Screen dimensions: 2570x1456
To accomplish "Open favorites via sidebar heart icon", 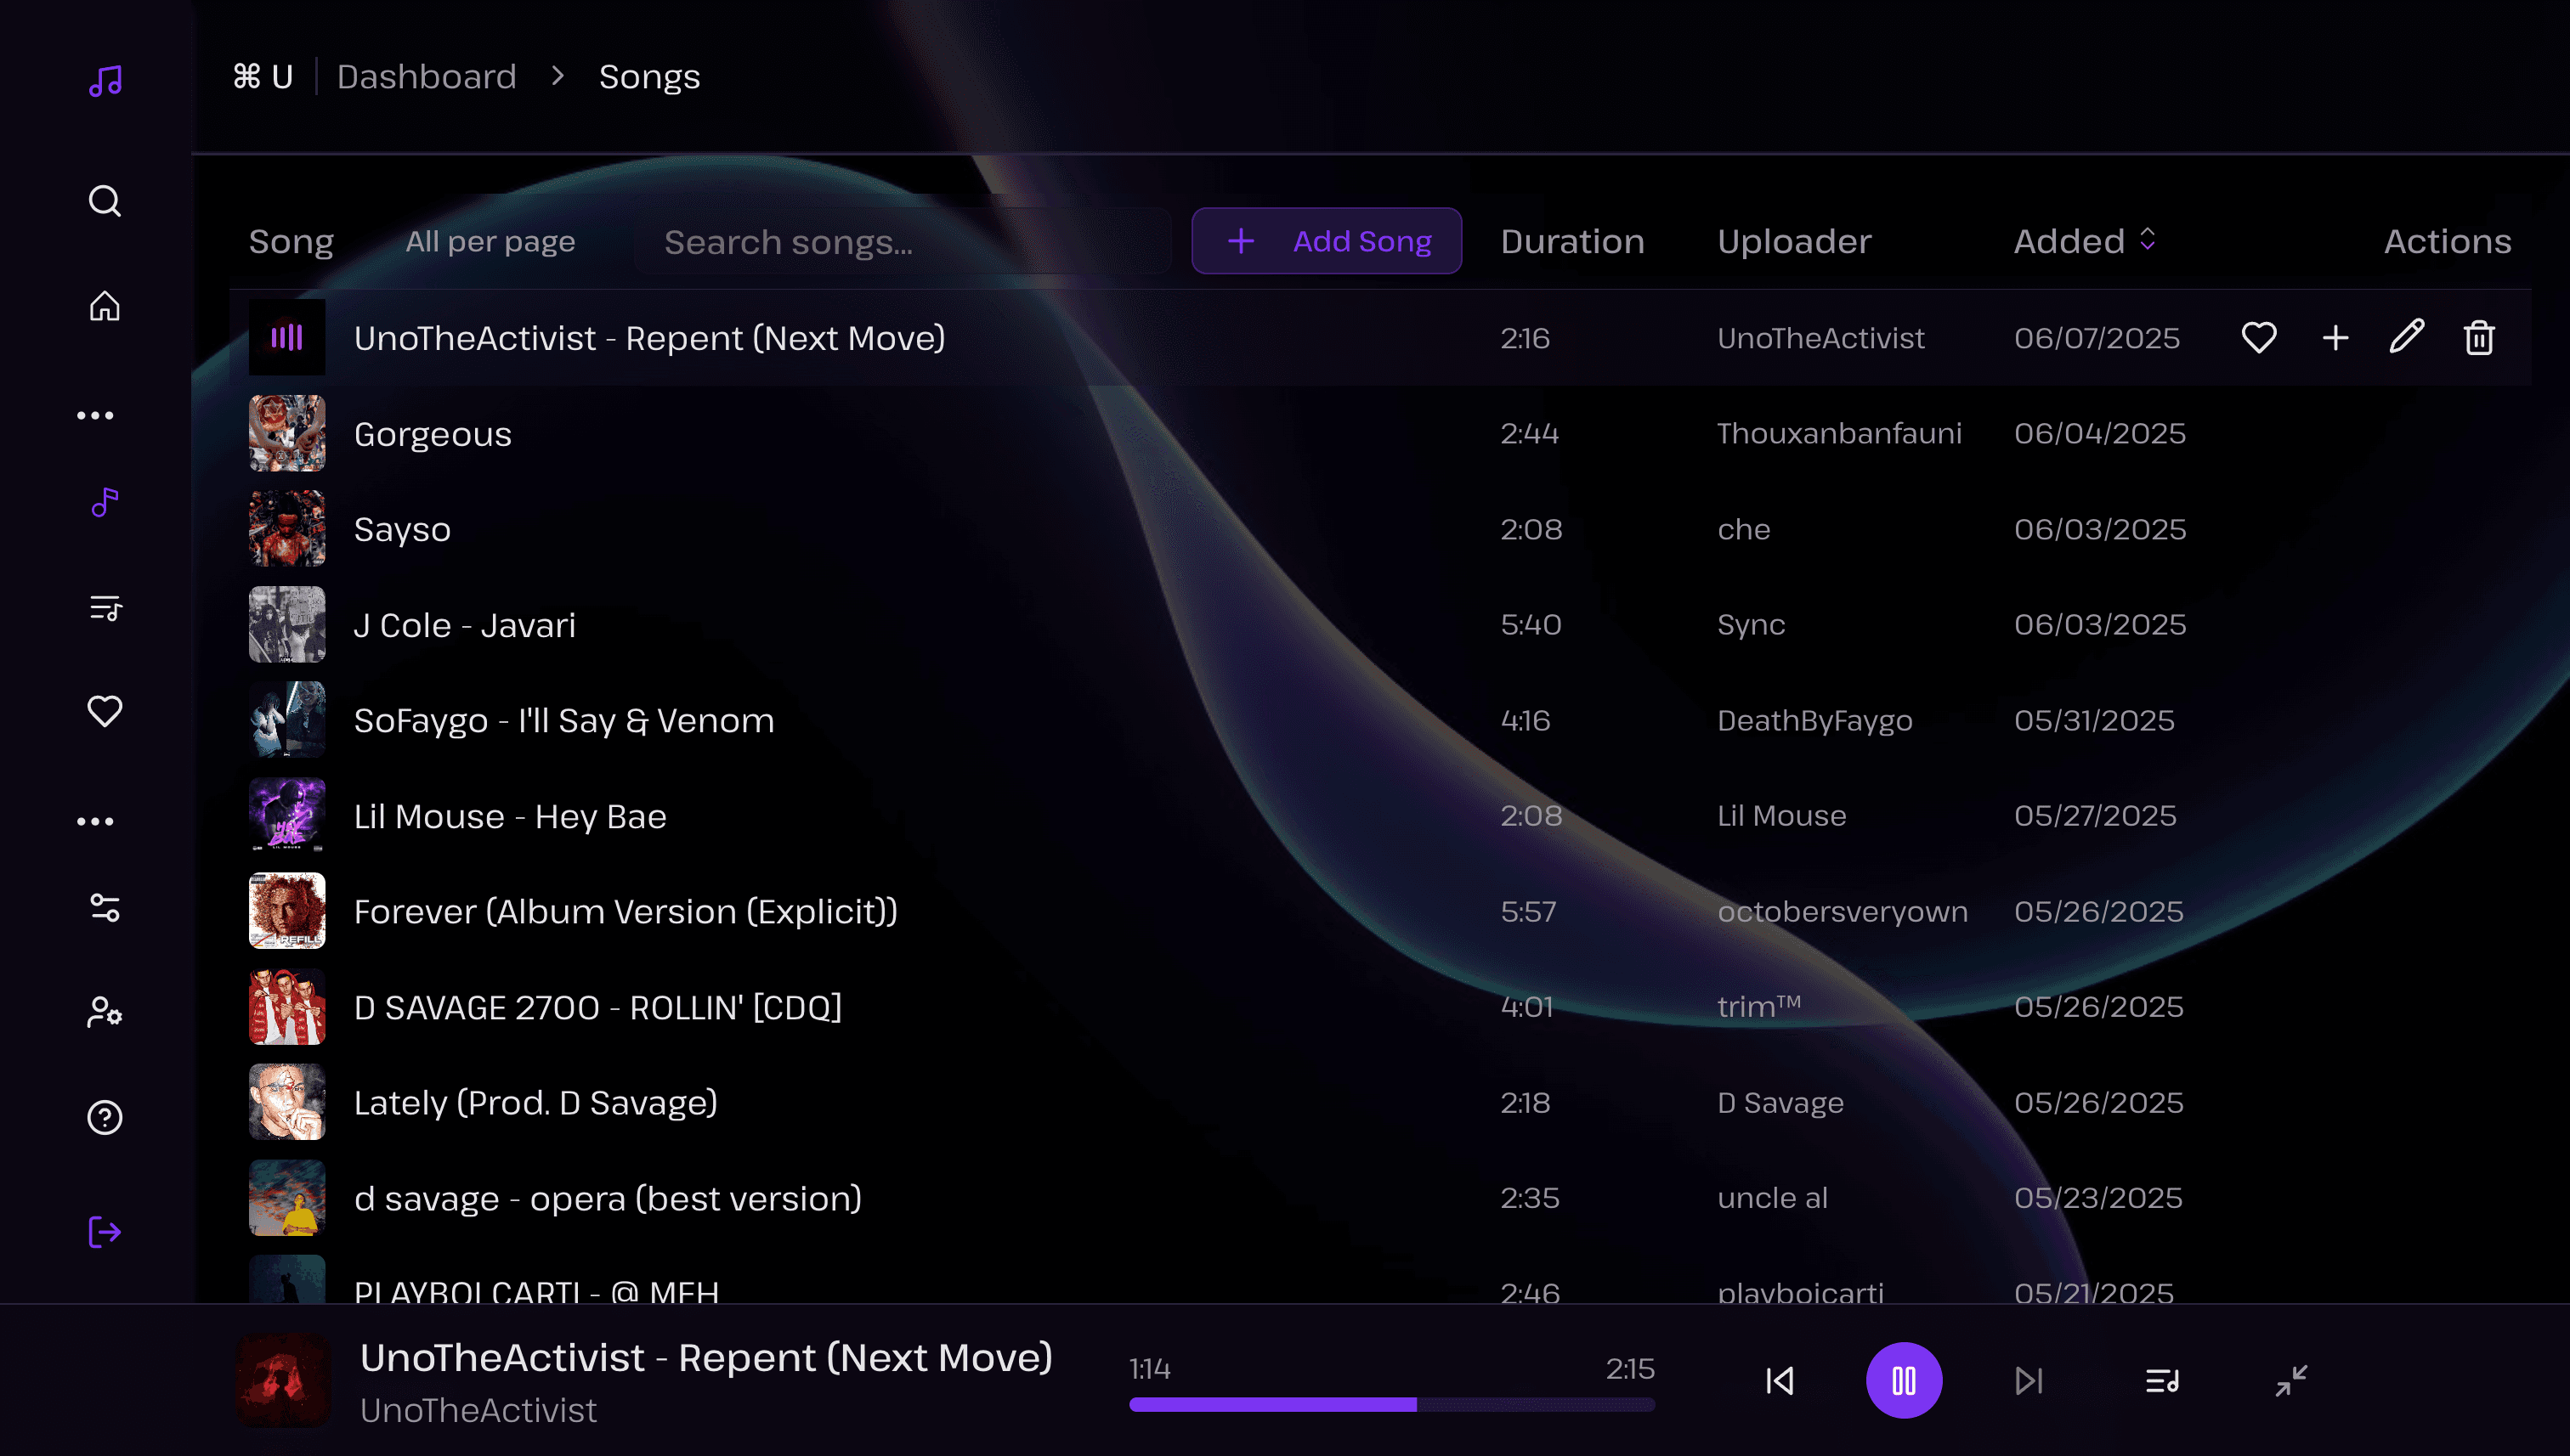I will [105, 711].
